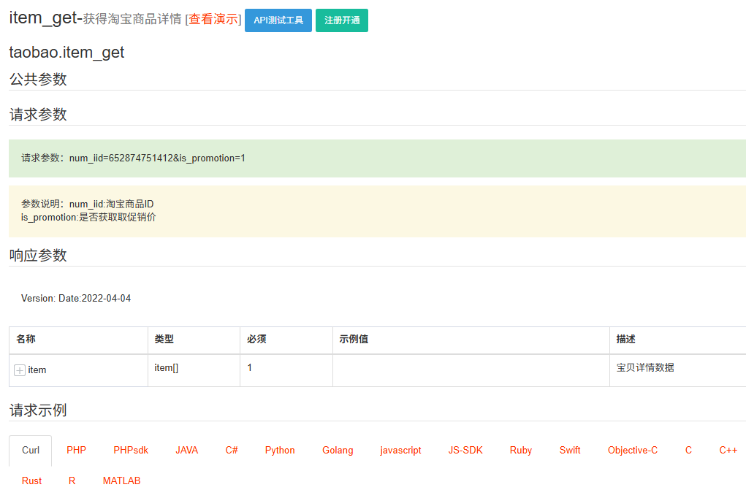
Task: Open the Rust tab
Action: click(32, 481)
